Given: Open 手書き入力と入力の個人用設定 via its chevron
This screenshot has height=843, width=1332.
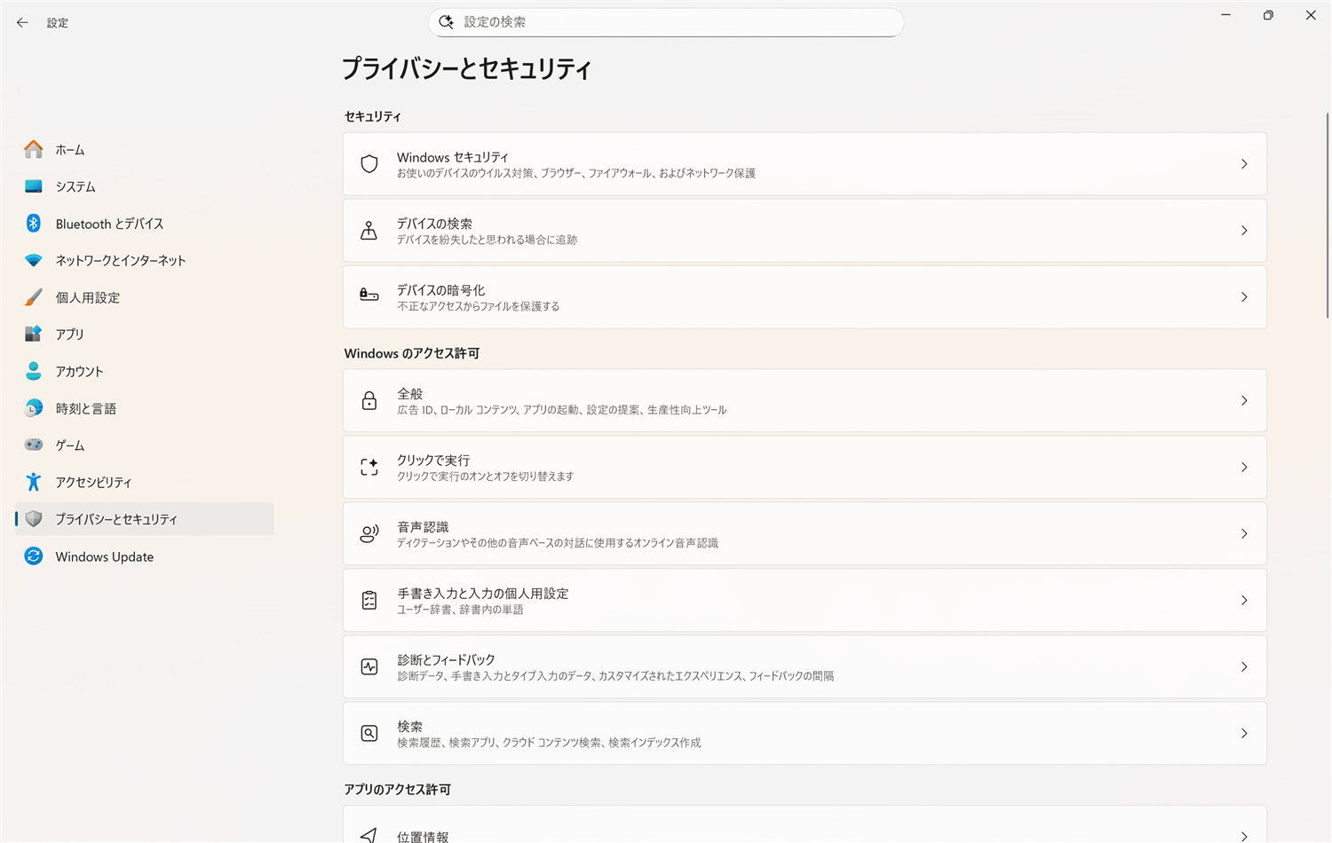Looking at the screenshot, I should [1244, 601].
